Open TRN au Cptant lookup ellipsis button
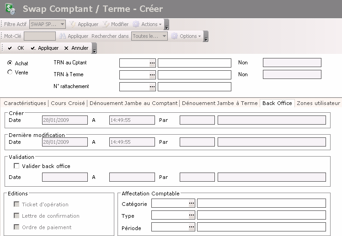This screenshot has width=342, height=236. (152, 63)
